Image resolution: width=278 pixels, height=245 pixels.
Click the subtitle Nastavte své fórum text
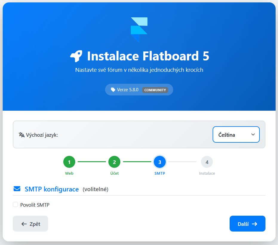139,70
